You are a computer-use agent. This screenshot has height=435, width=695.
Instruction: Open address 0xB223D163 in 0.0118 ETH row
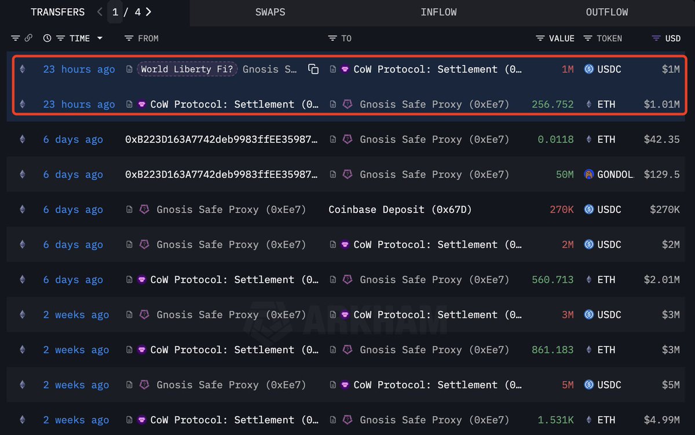coord(222,140)
